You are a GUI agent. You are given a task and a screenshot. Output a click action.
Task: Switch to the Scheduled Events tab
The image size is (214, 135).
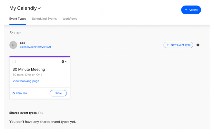44,18
